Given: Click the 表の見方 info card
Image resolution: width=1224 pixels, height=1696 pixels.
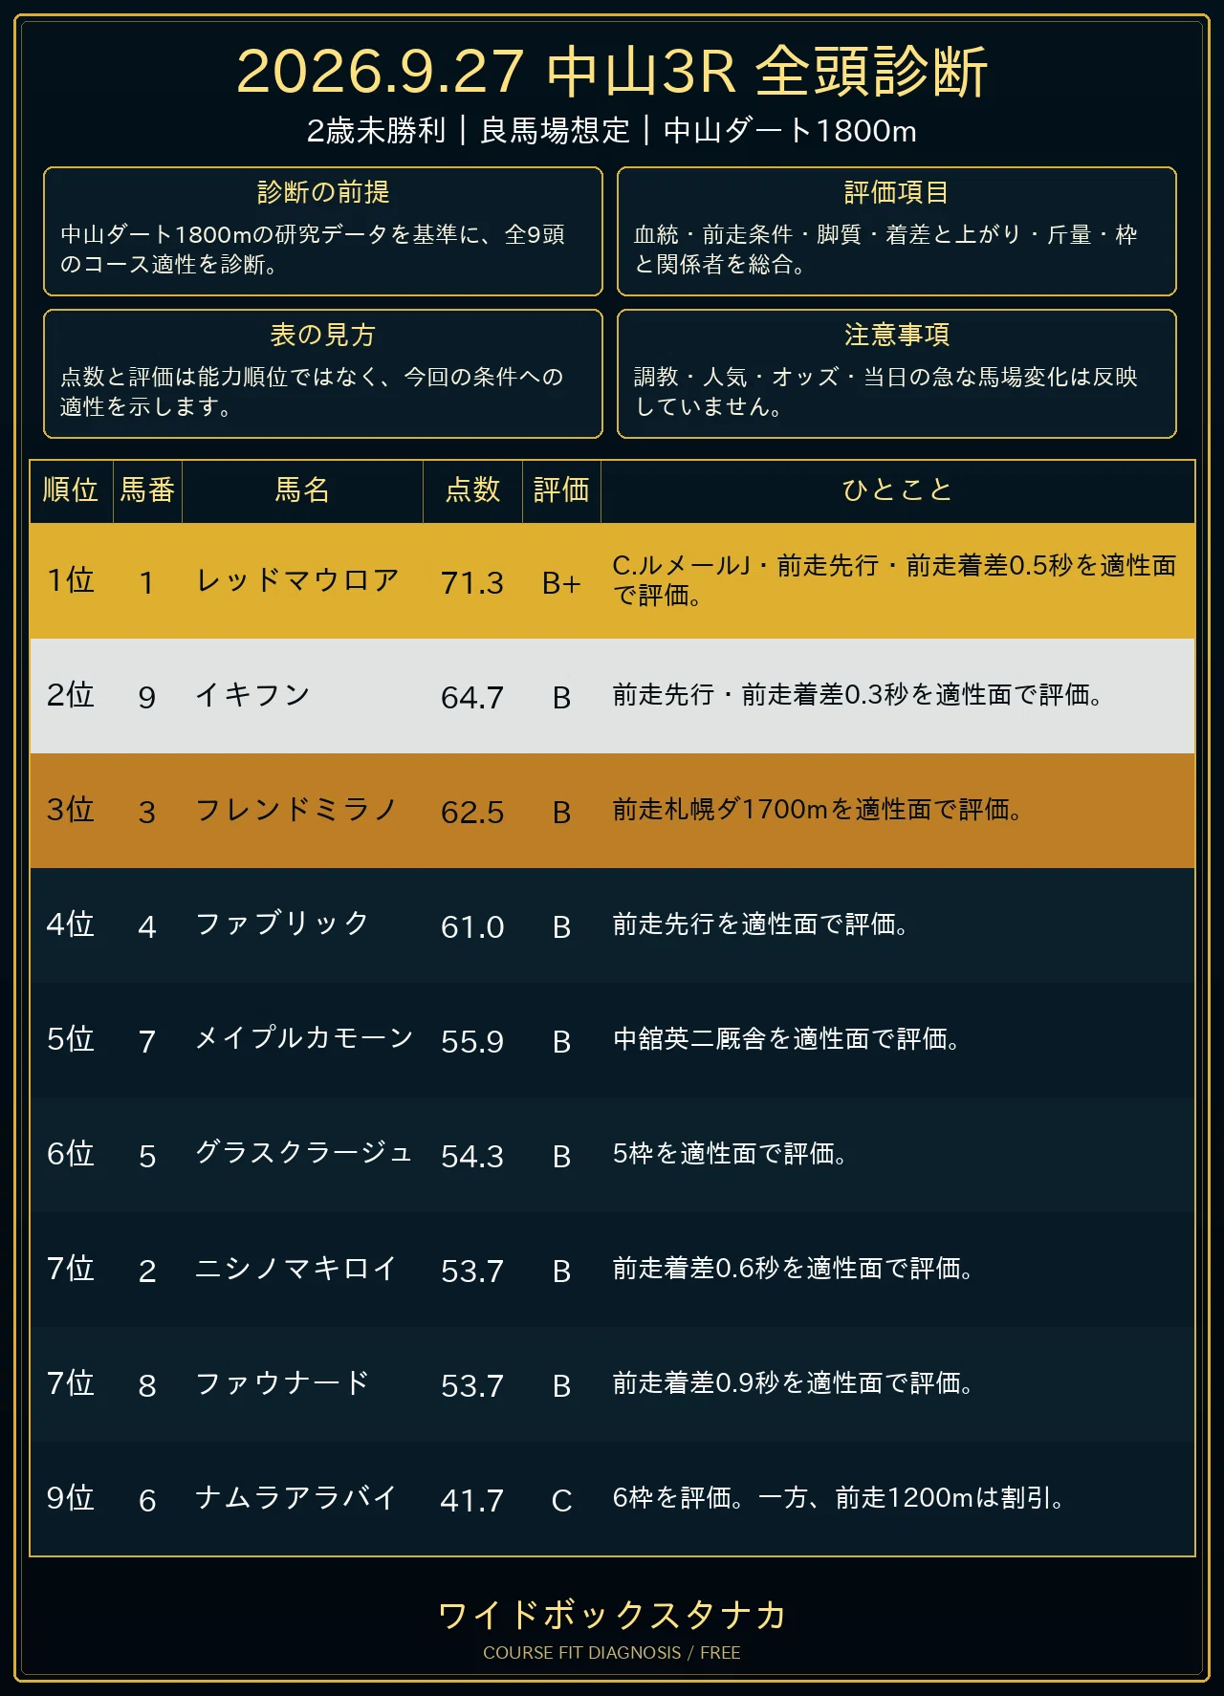Looking at the screenshot, I should 323,374.
